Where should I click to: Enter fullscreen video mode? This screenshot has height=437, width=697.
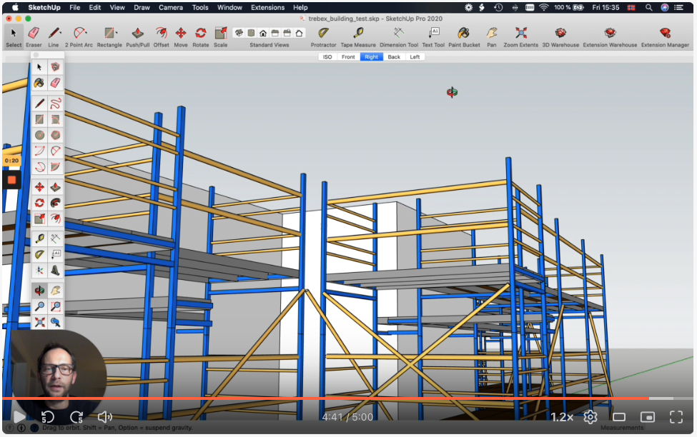pyautogui.click(x=676, y=417)
